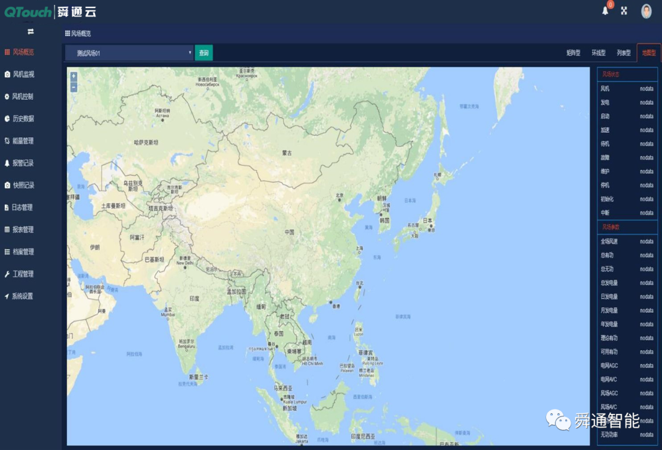Click the sidebar collapse toggle arrows icon

[x=31, y=32]
